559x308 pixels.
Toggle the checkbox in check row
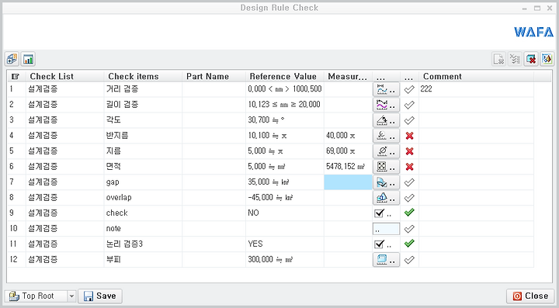coord(380,213)
